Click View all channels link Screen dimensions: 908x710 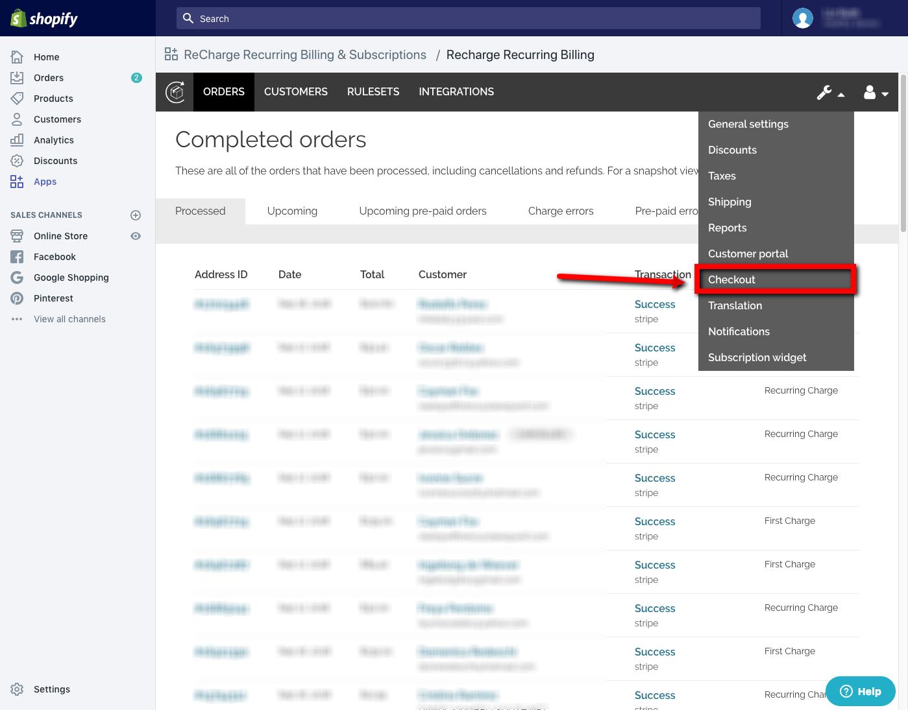coord(69,319)
